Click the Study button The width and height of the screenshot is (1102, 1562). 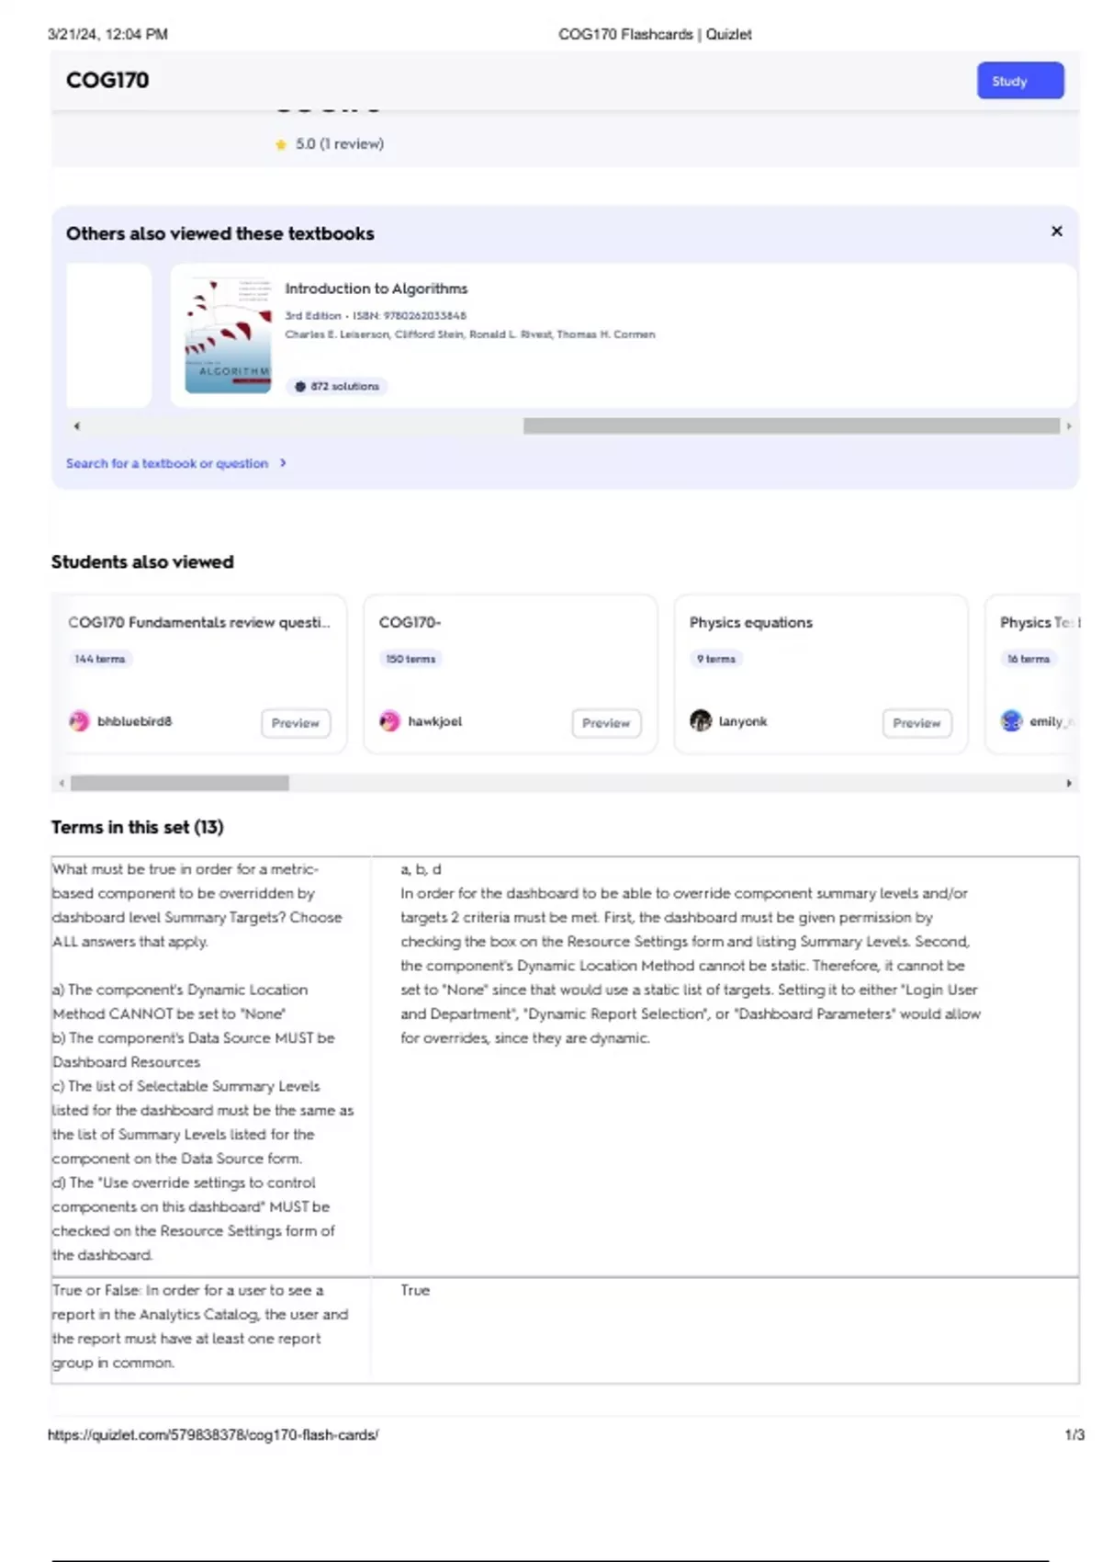[x=1019, y=81]
